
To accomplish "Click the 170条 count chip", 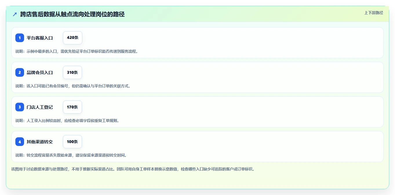I will pos(72,107).
